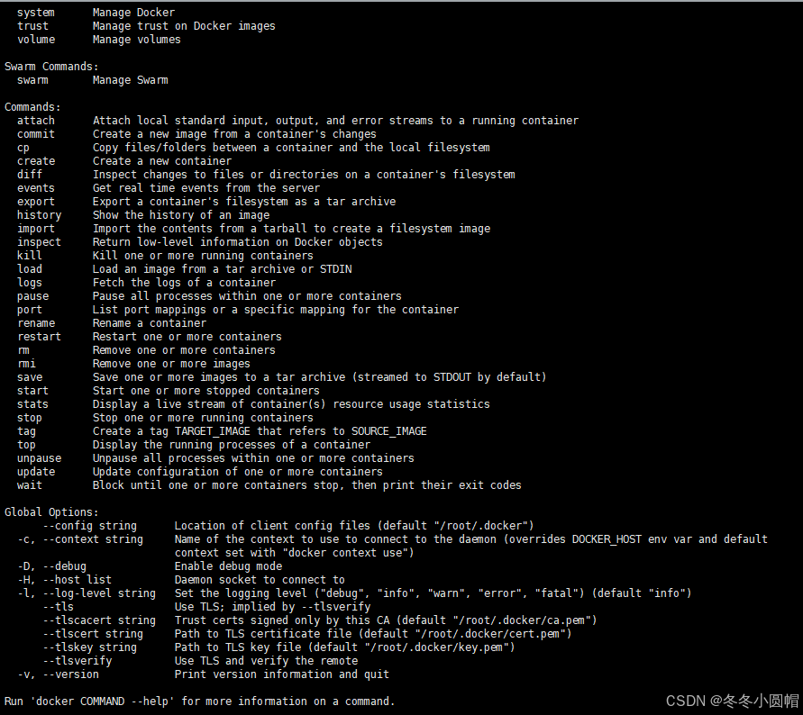Click the 'swarm' command under Swarm Commands
The height and width of the screenshot is (715, 803).
[x=32, y=80]
